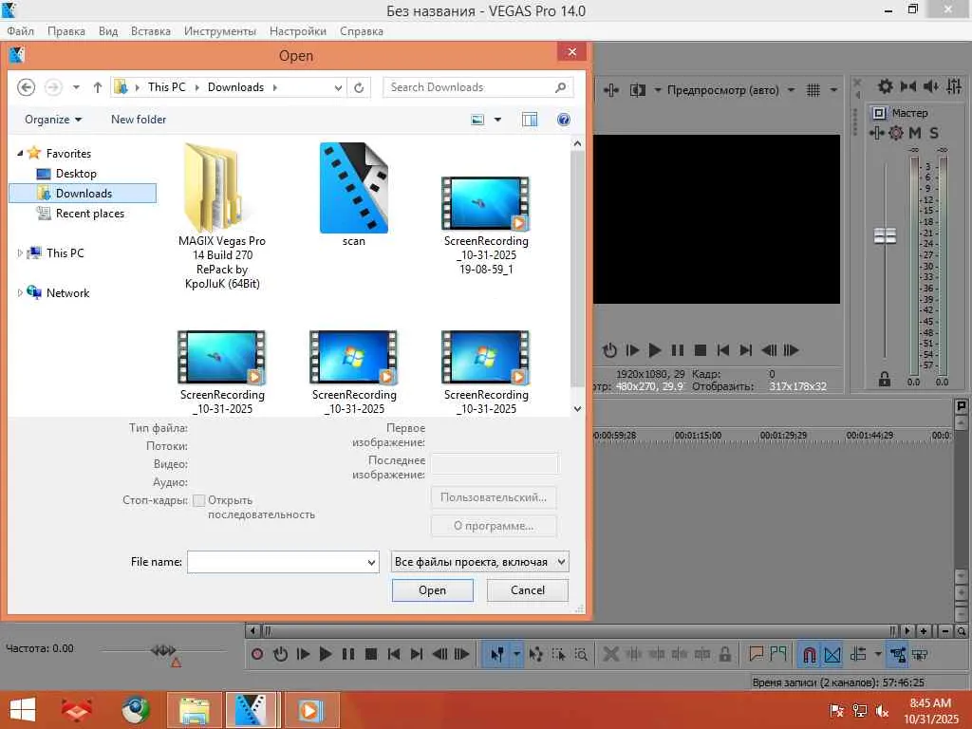This screenshot has width=972, height=729.
Task: Lock Master fader channels padlock
Action: coord(885,379)
